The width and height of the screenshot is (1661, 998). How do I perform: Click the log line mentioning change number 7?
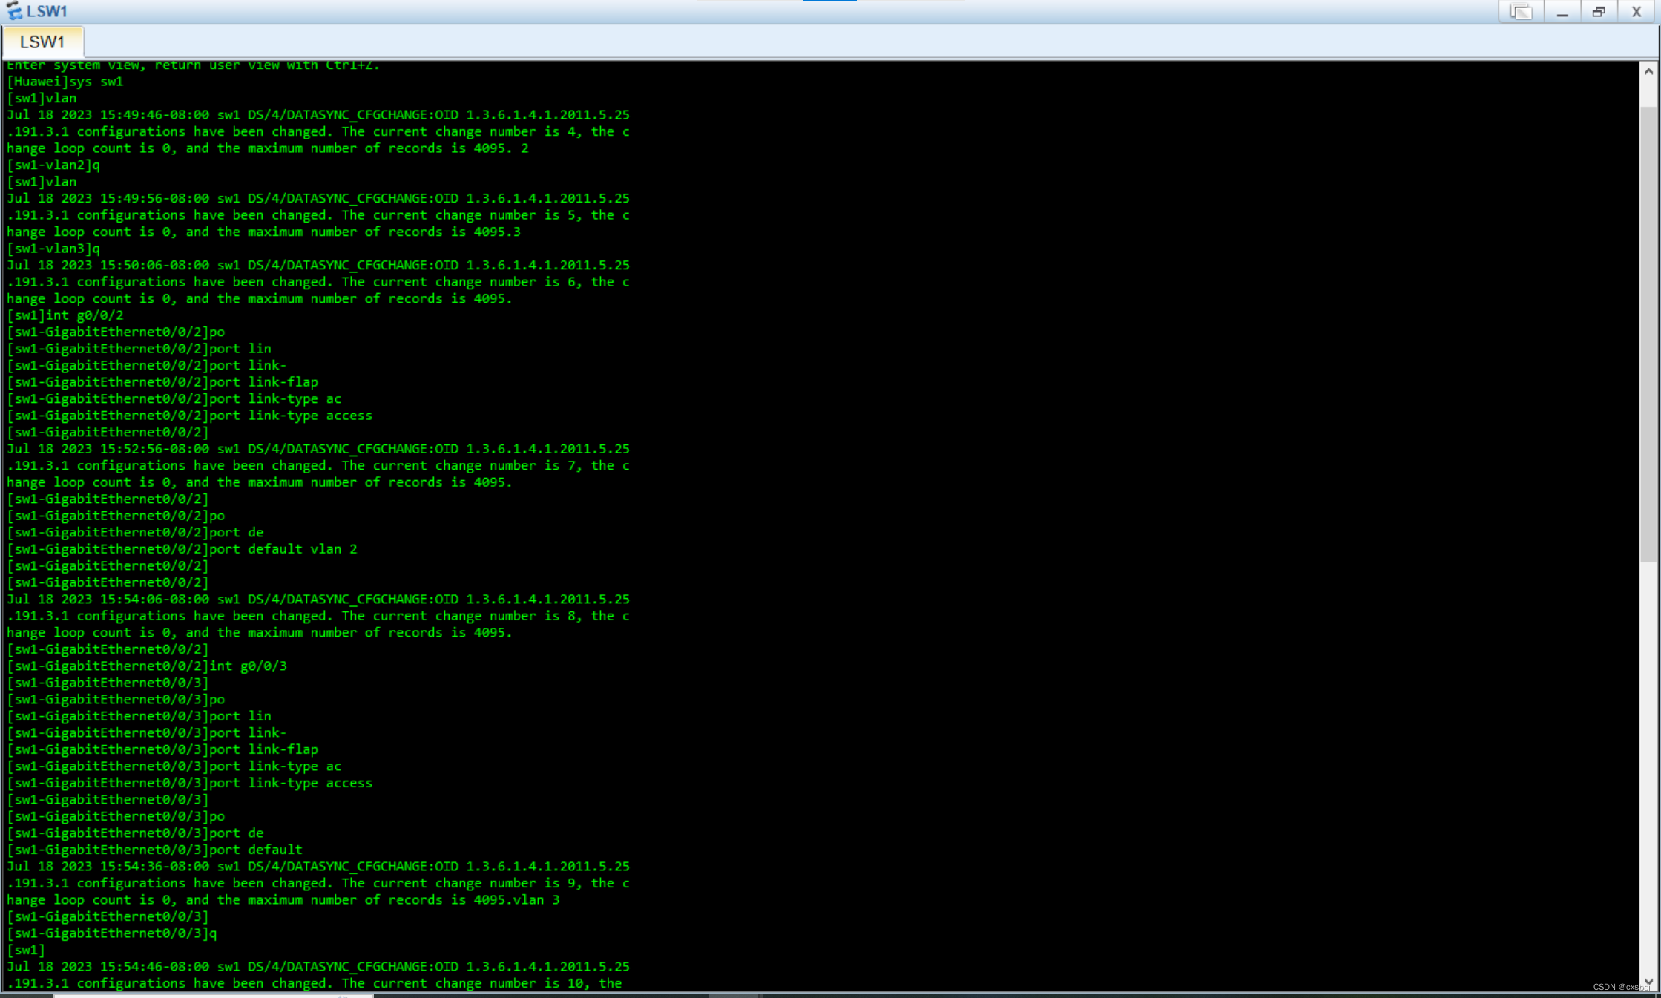318,466
